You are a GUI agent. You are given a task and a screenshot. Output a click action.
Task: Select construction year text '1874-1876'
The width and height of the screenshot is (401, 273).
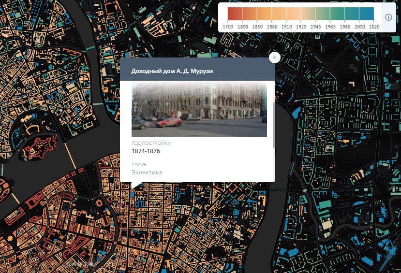pos(146,151)
